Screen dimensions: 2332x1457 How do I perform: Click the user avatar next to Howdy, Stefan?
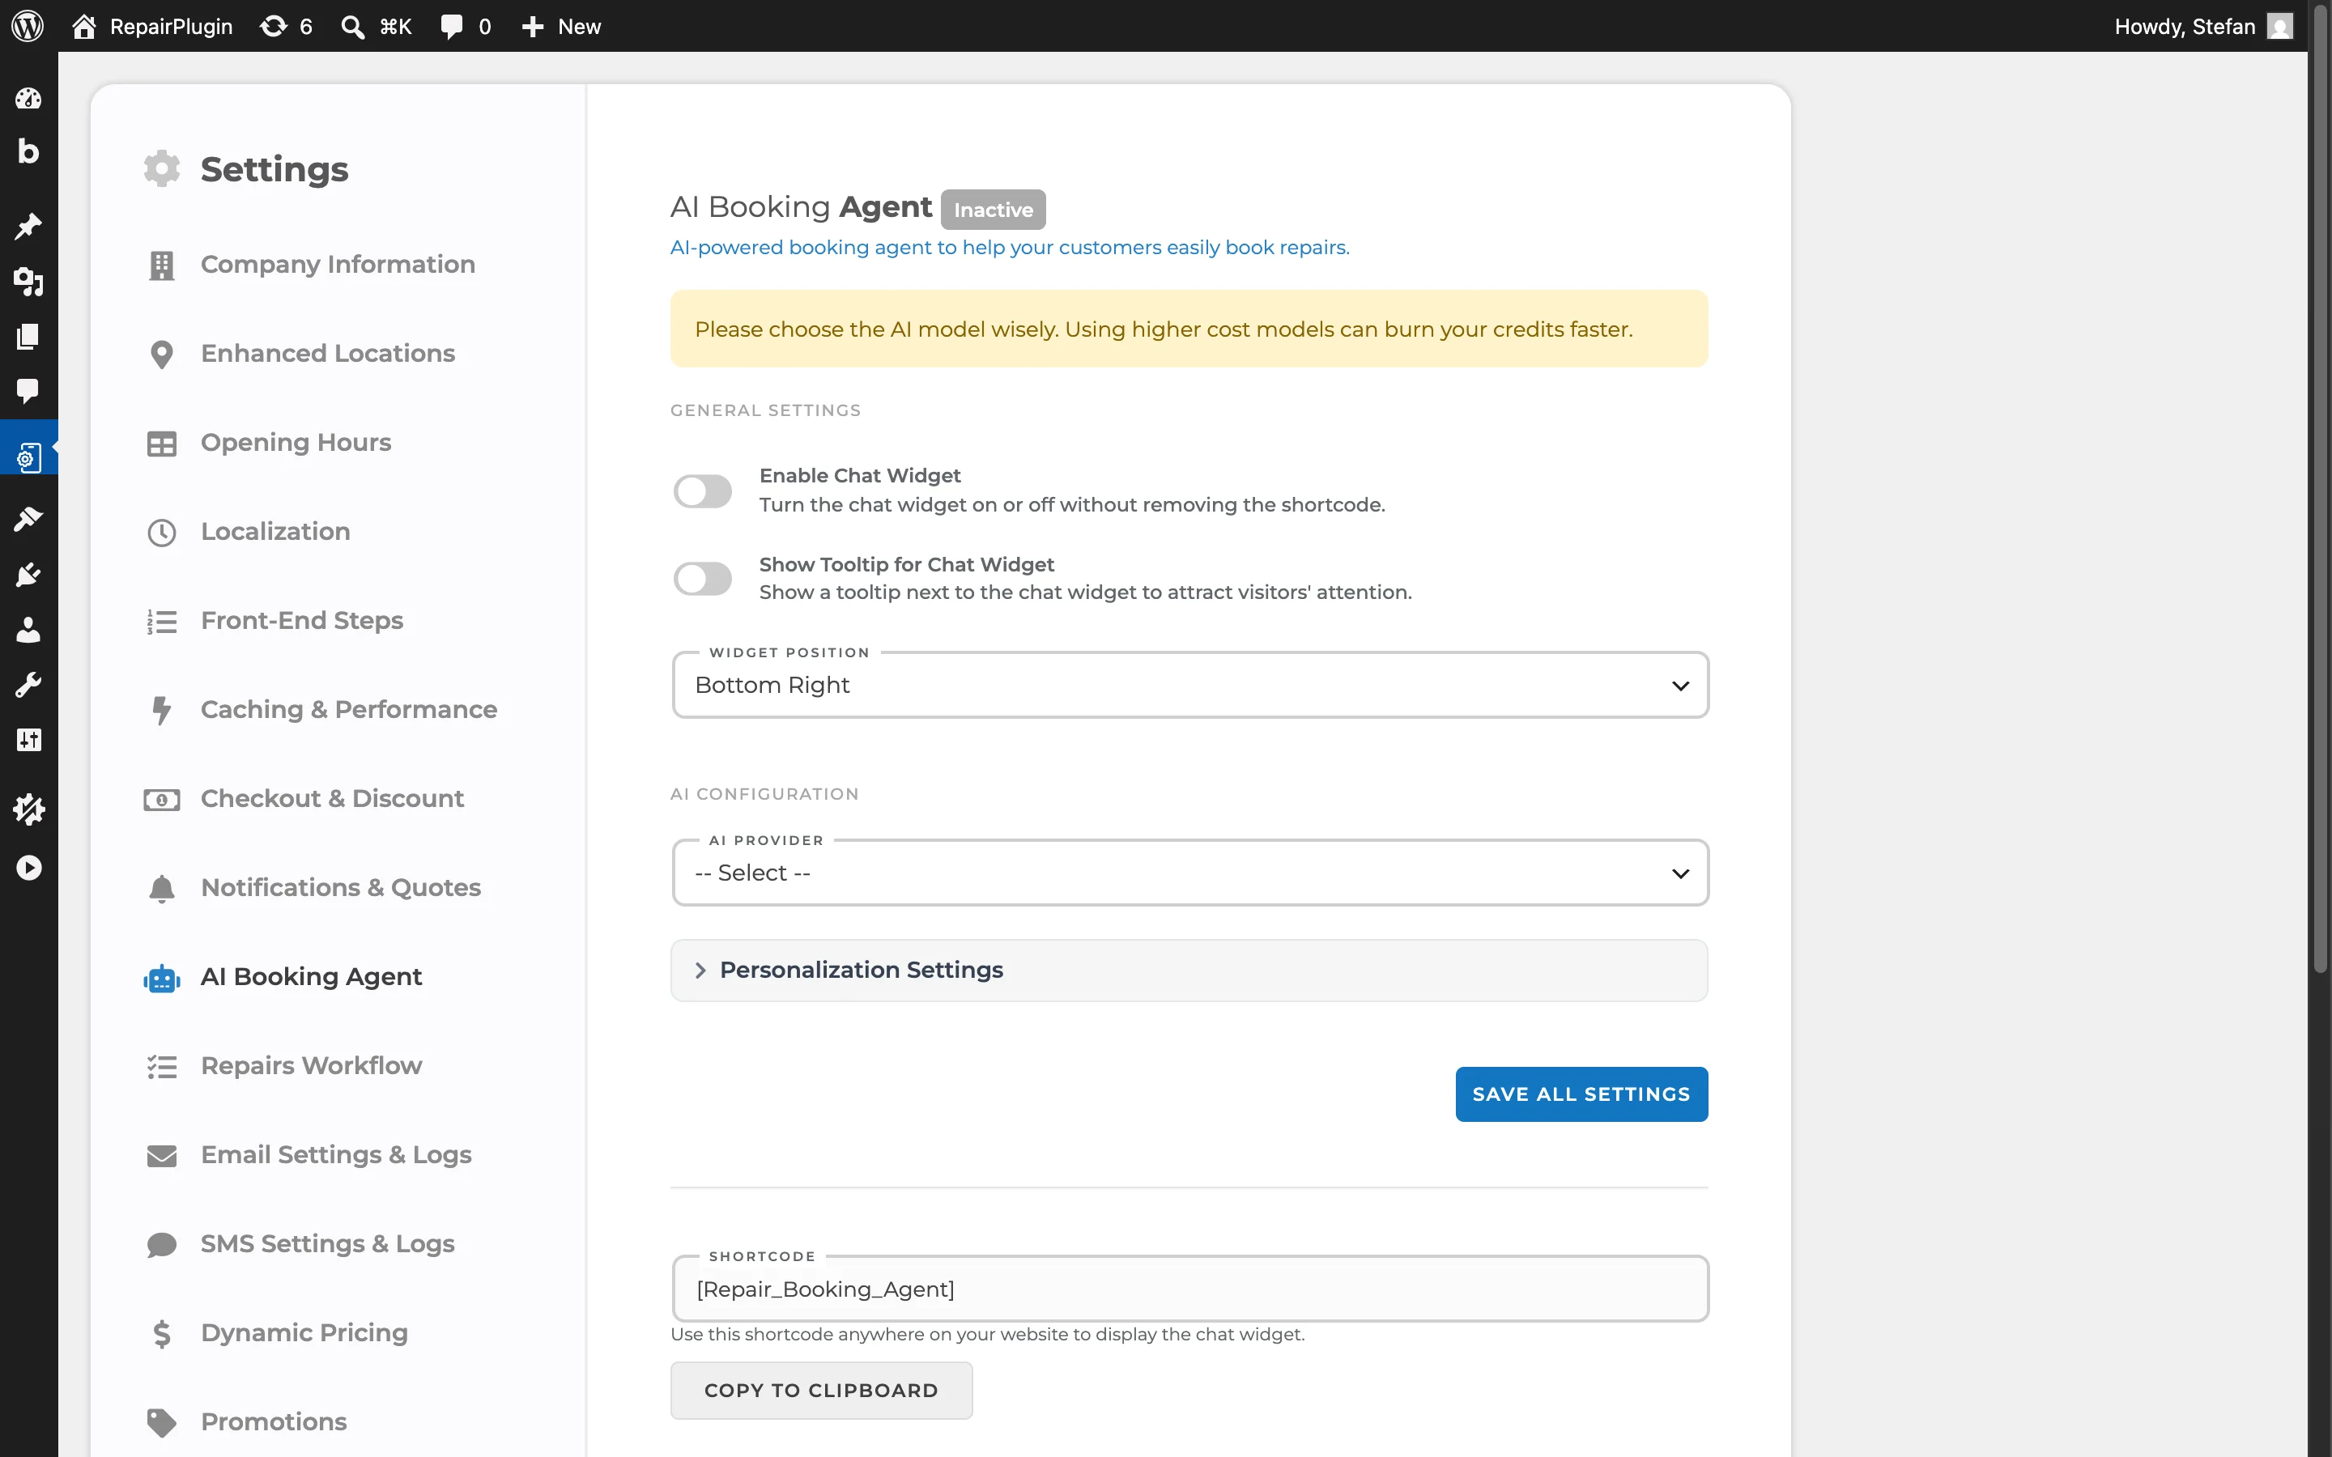pyautogui.click(x=2280, y=26)
